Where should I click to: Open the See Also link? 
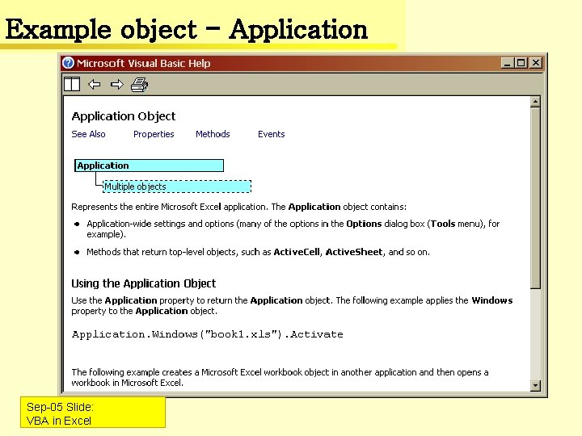(88, 134)
